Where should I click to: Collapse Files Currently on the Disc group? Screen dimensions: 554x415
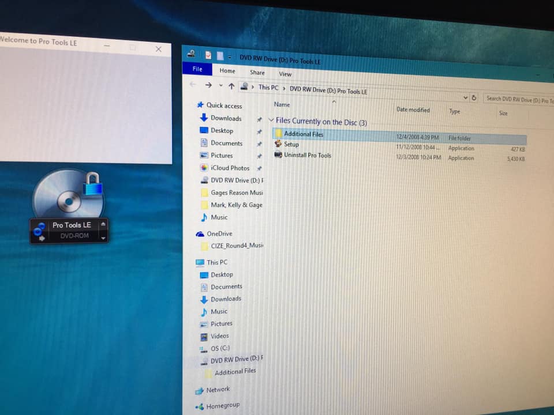(271, 120)
